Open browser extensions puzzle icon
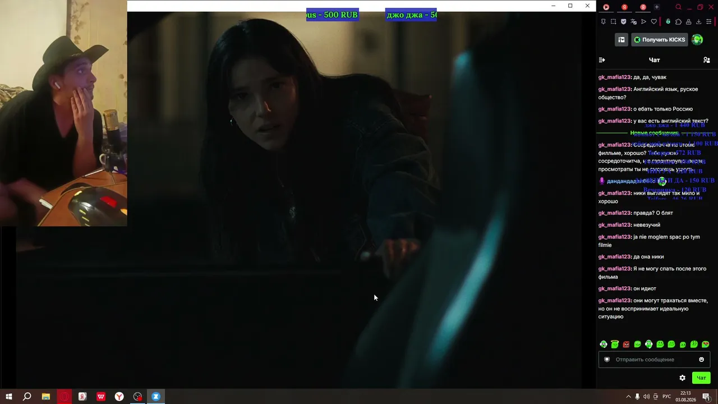 [x=678, y=22]
